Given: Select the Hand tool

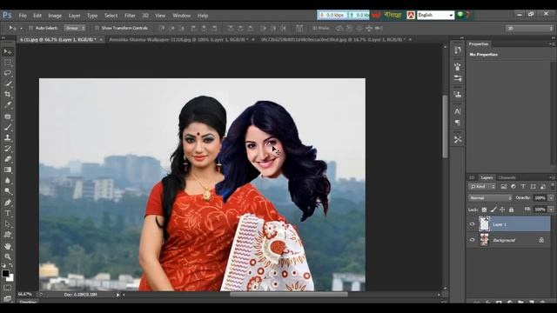Looking at the screenshot, I should [x=8, y=246].
